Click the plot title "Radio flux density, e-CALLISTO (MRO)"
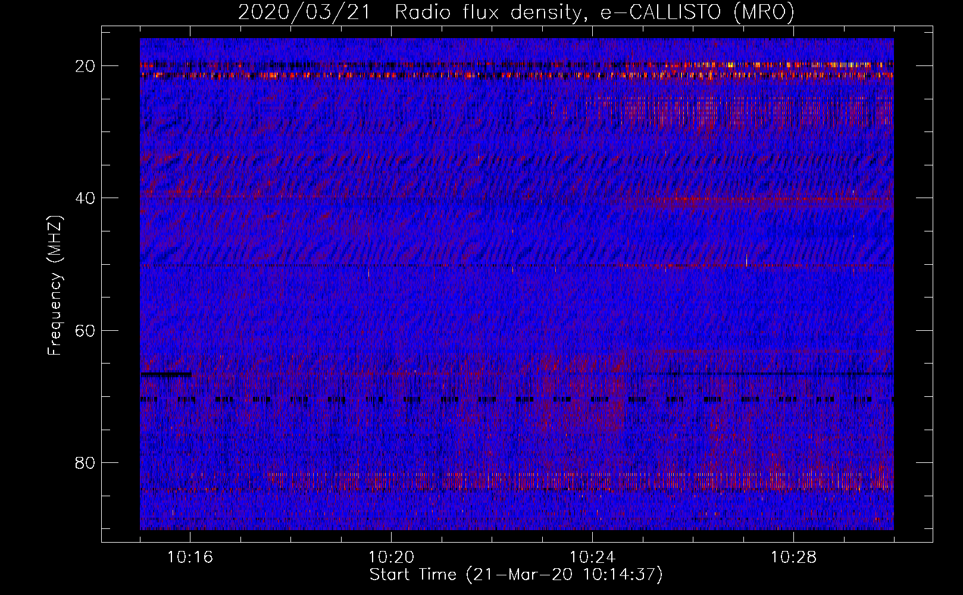 point(595,12)
